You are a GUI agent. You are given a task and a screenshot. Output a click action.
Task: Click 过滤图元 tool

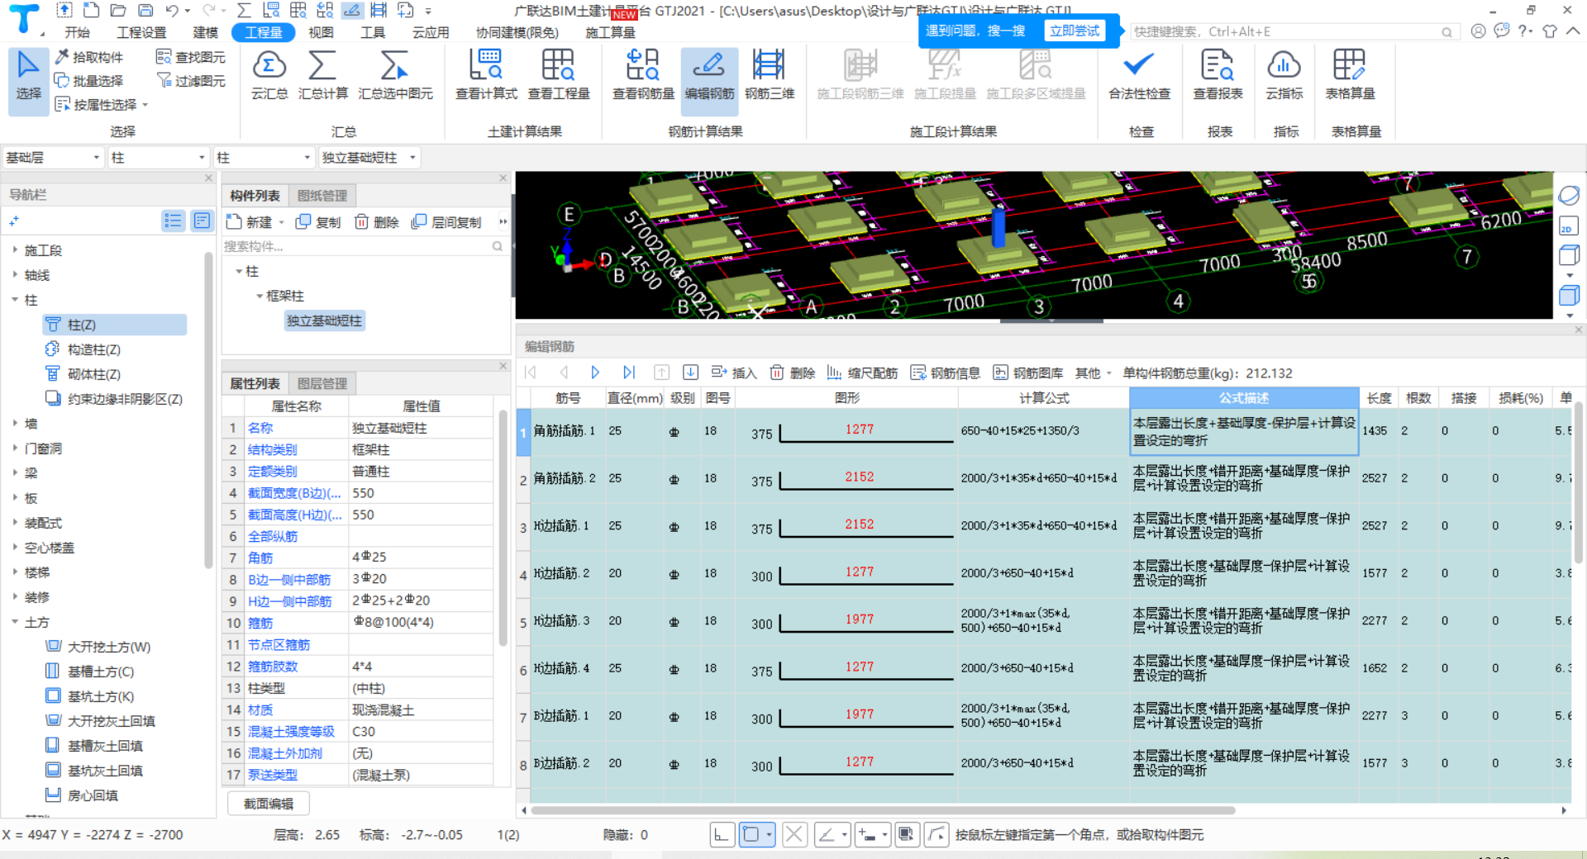191,81
